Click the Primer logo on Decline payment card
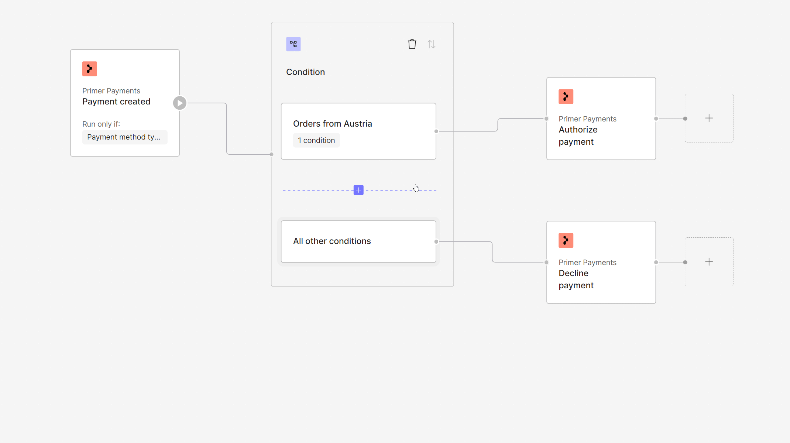The image size is (790, 443). tap(566, 240)
